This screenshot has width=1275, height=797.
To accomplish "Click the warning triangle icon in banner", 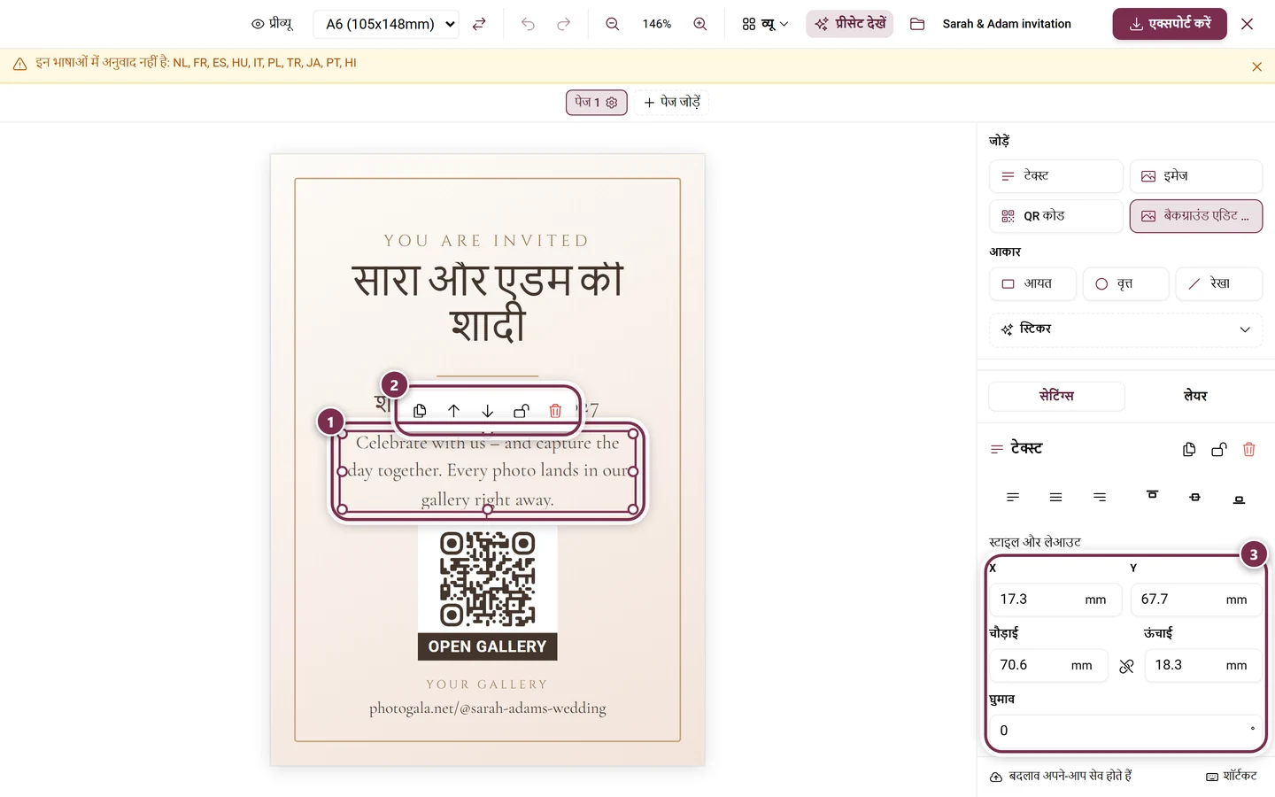I will (x=19, y=64).
